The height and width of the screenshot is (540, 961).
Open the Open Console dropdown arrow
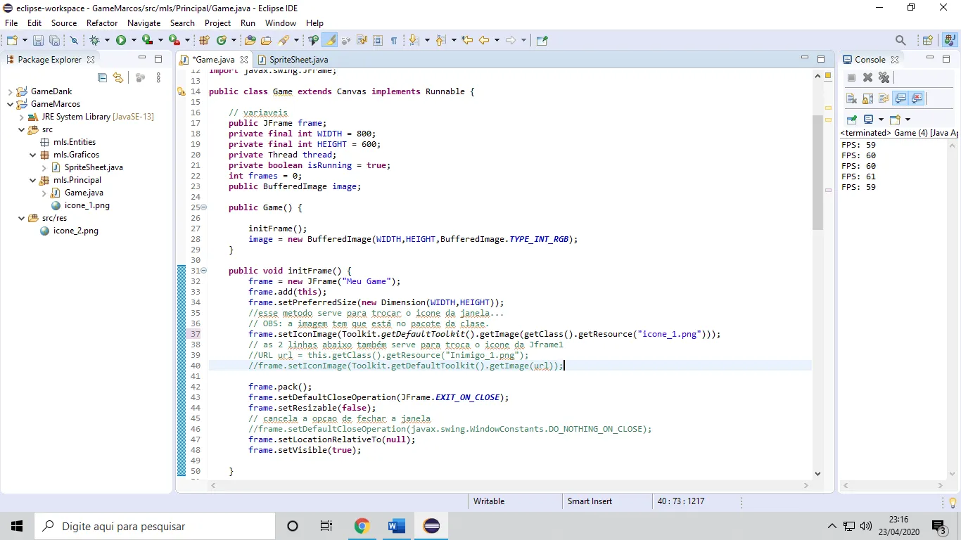pos(908,120)
